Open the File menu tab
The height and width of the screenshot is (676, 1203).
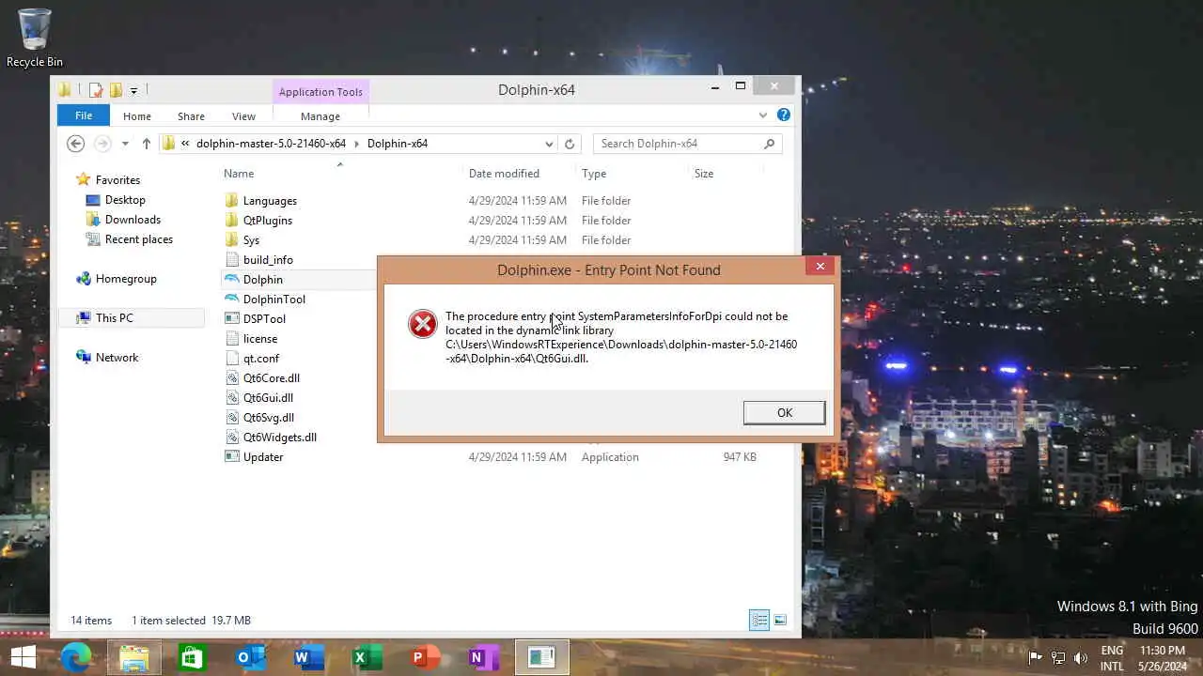click(84, 115)
